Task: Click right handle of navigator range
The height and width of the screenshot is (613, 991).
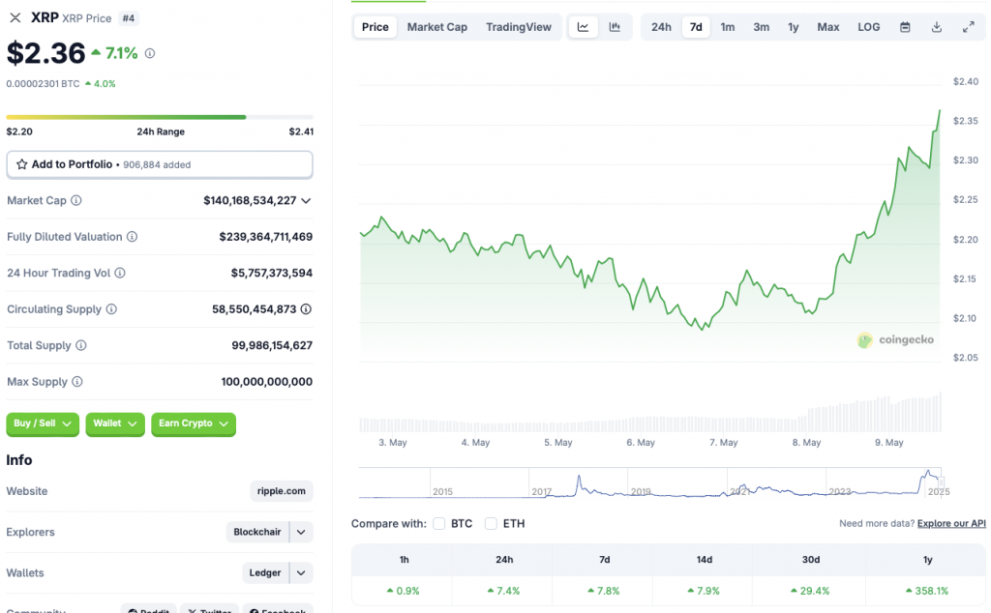Action: pyautogui.click(x=941, y=482)
